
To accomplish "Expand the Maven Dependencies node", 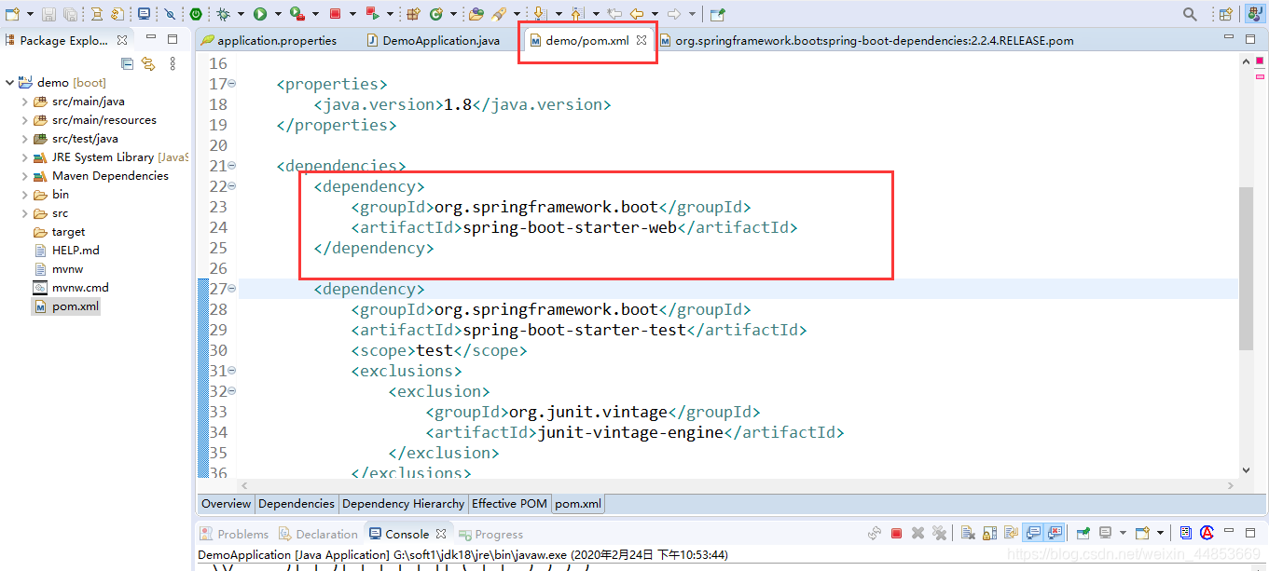I will 24,176.
